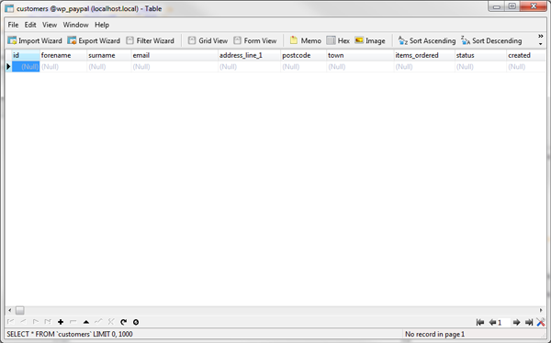
Task: Switch to Grid View
Action: pyautogui.click(x=208, y=40)
